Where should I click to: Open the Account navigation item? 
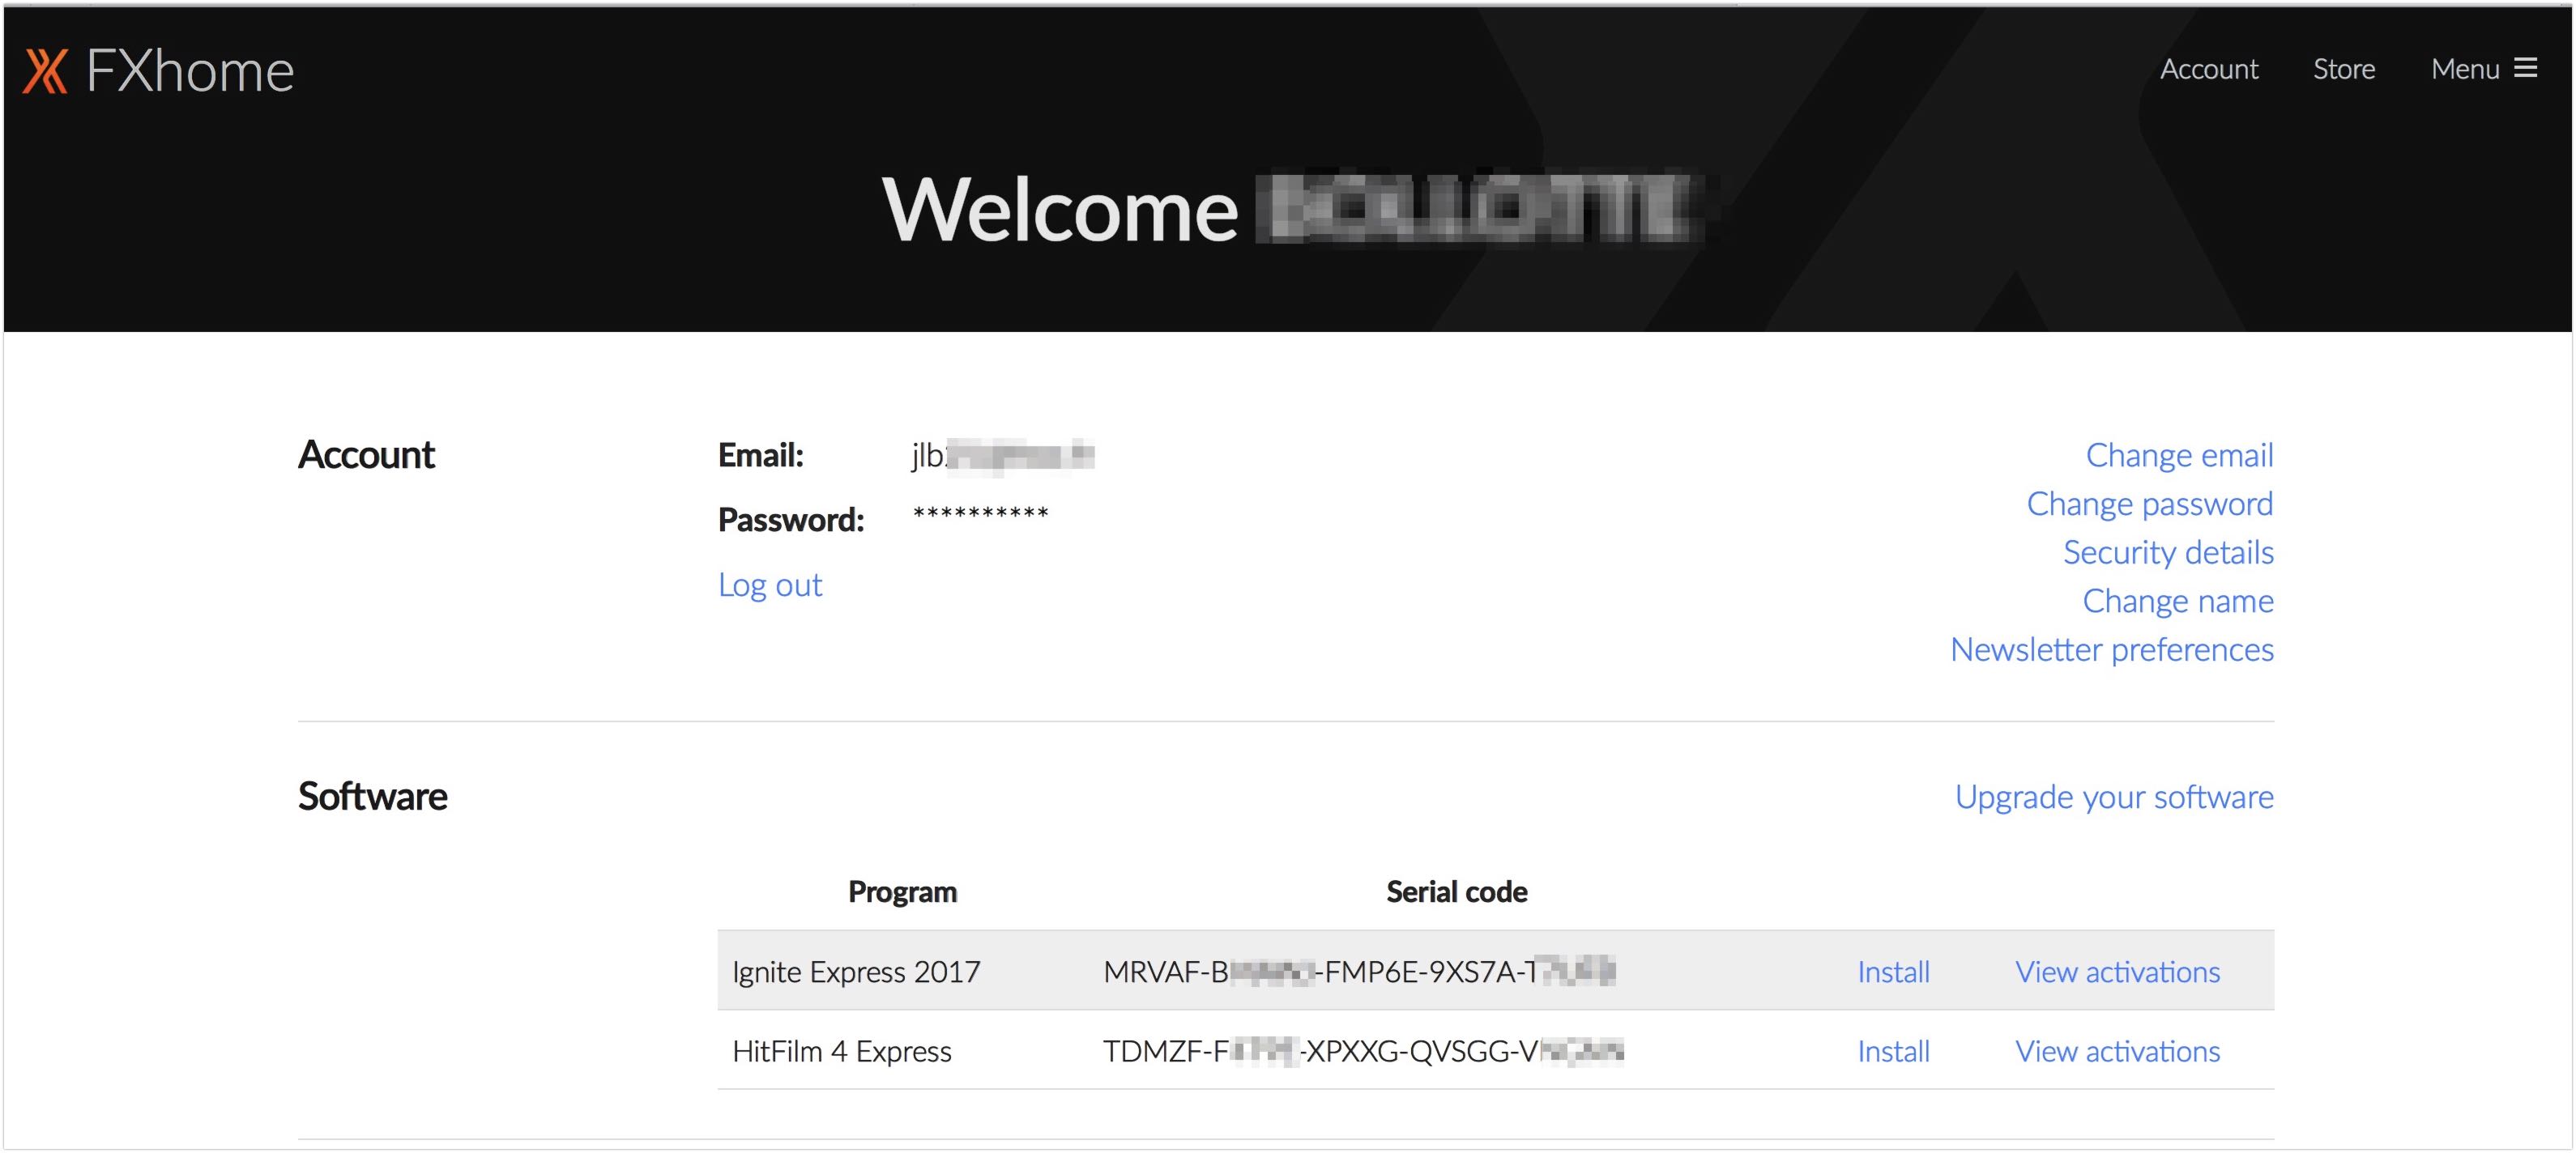(2208, 69)
